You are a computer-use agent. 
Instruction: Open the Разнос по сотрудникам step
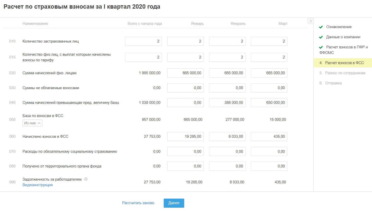(x=345, y=73)
